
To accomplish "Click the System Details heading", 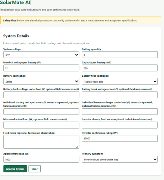I will click(x=16, y=36).
